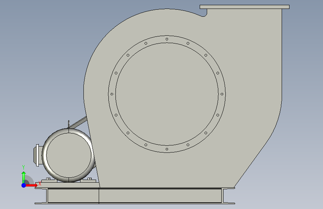Select the leftmost bolt hole on inlet flange

click(112, 94)
